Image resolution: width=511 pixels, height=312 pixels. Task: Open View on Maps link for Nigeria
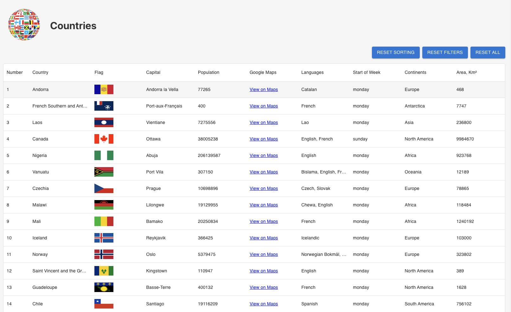(x=264, y=155)
